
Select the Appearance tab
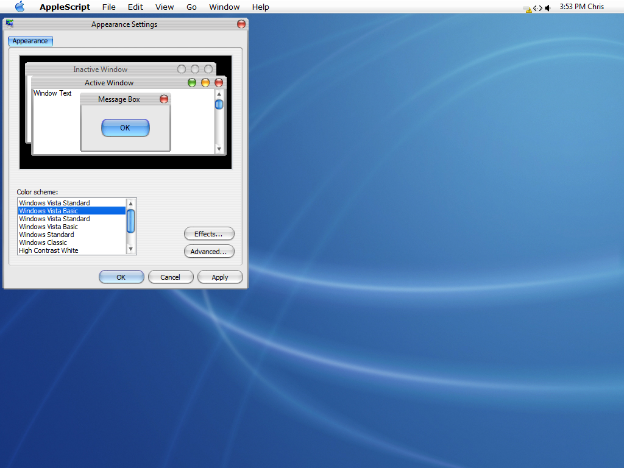coord(30,41)
